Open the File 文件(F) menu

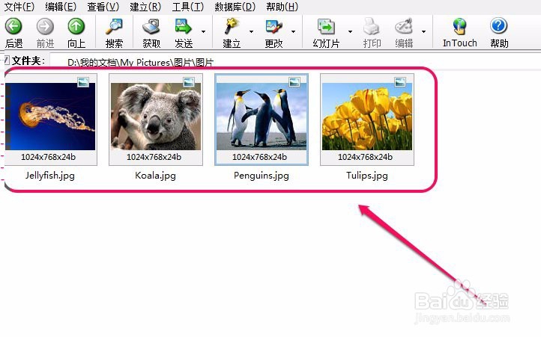(19, 7)
